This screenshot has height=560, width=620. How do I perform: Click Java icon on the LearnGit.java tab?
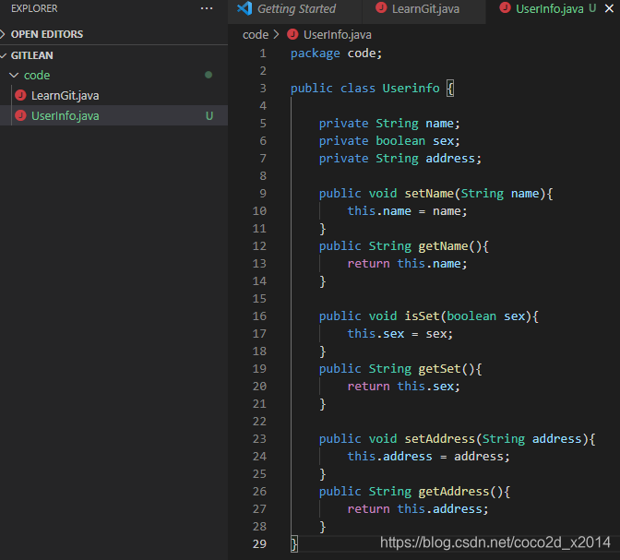[381, 7]
